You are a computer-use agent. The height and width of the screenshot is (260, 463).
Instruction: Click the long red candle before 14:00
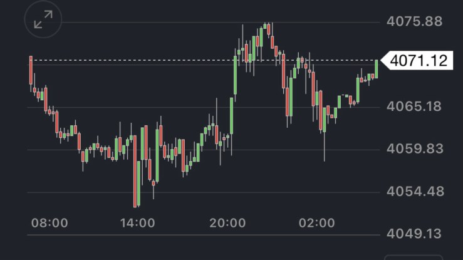(135, 169)
